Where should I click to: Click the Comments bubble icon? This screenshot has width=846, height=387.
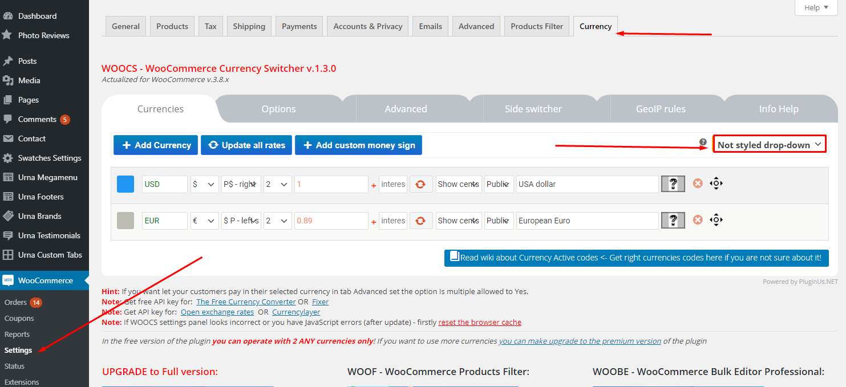[x=7, y=119]
